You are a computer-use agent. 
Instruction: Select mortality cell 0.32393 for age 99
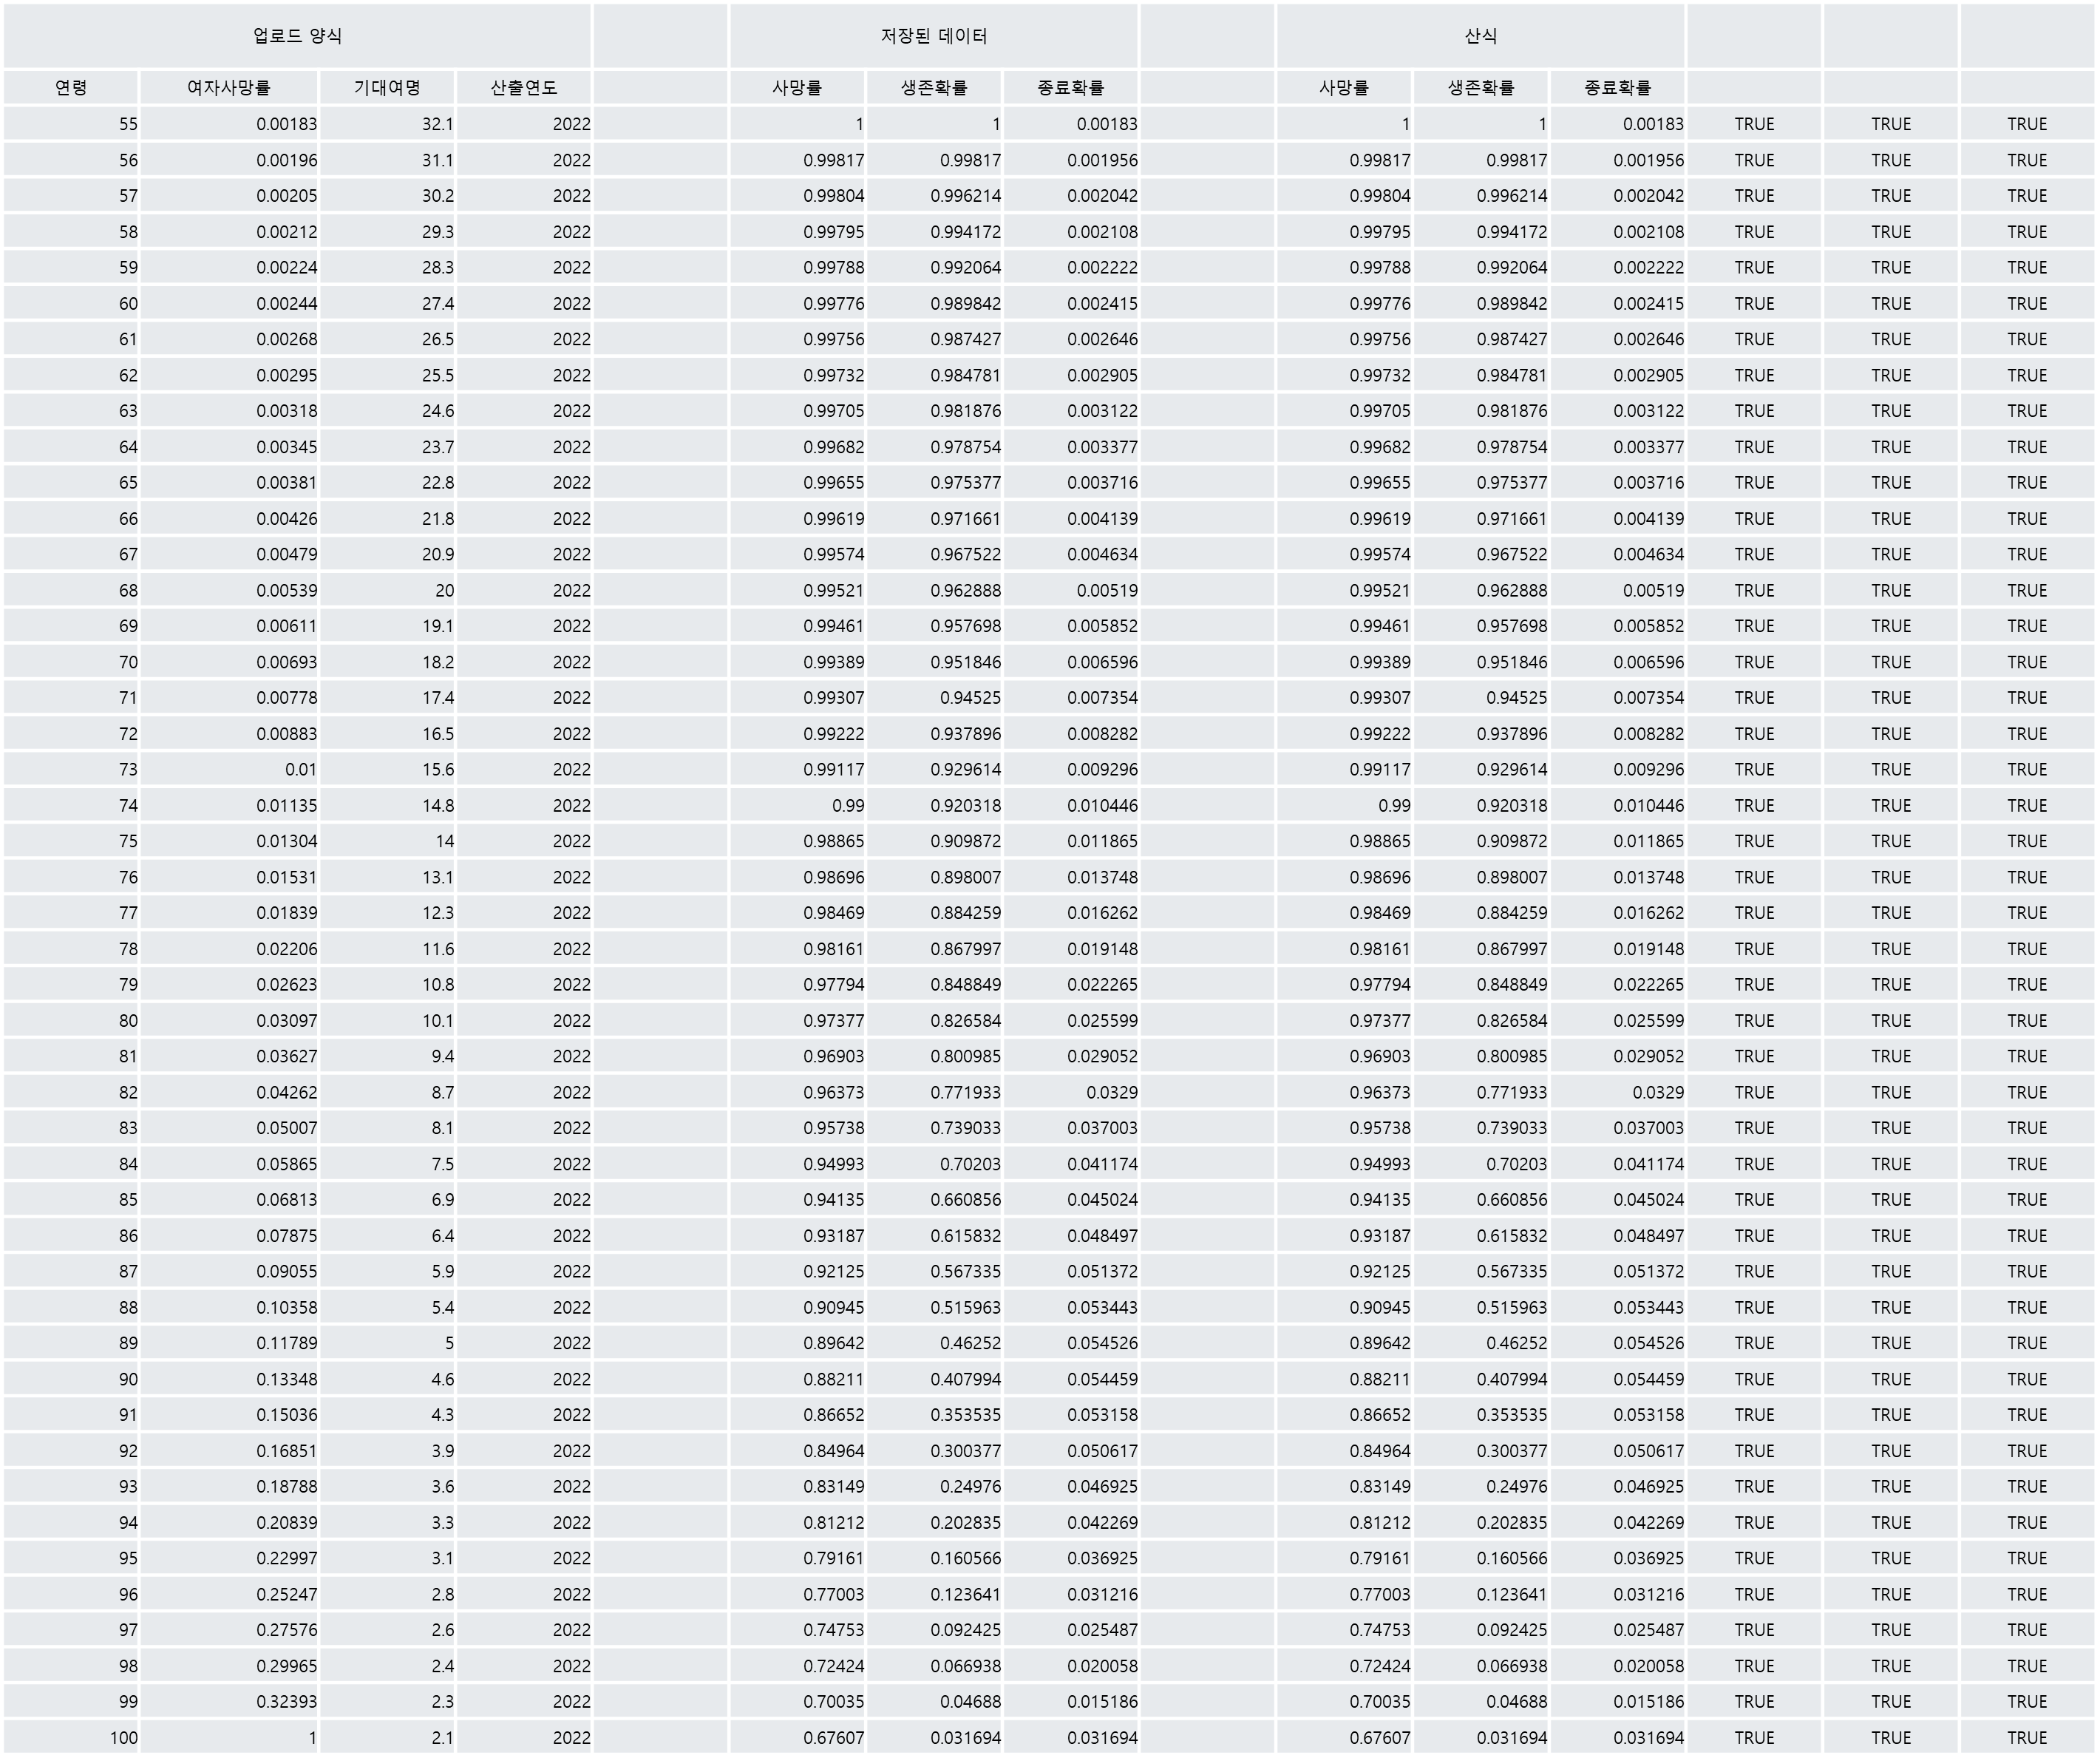pos(286,1701)
